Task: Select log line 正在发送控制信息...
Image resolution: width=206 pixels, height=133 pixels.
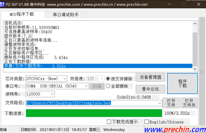Action: point(98,49)
